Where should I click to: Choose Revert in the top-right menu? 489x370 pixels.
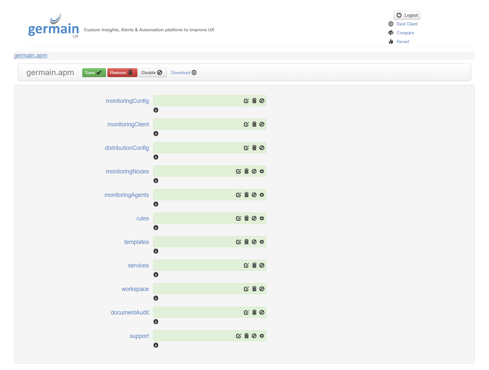coord(402,41)
